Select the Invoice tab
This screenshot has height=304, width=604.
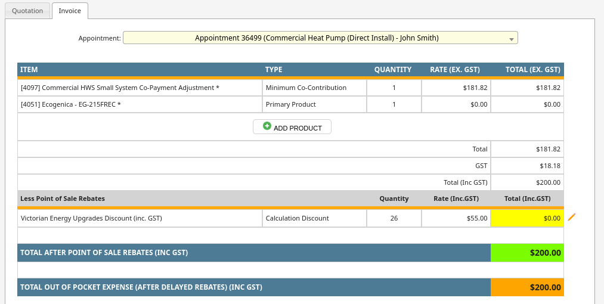(x=70, y=11)
